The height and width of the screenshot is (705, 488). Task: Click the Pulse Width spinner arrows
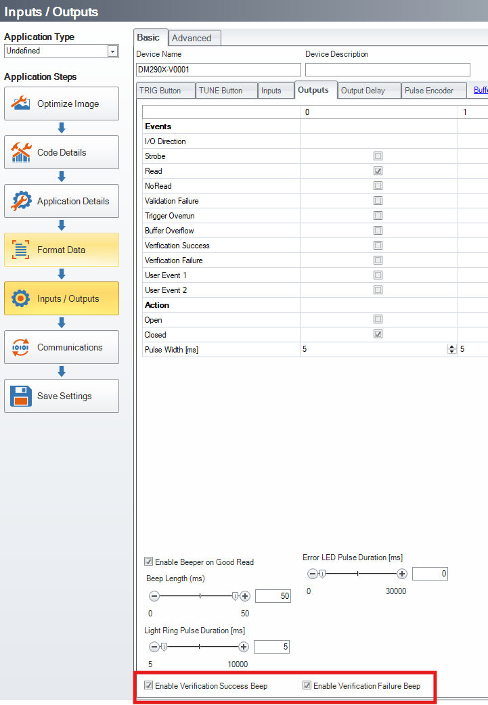[451, 350]
